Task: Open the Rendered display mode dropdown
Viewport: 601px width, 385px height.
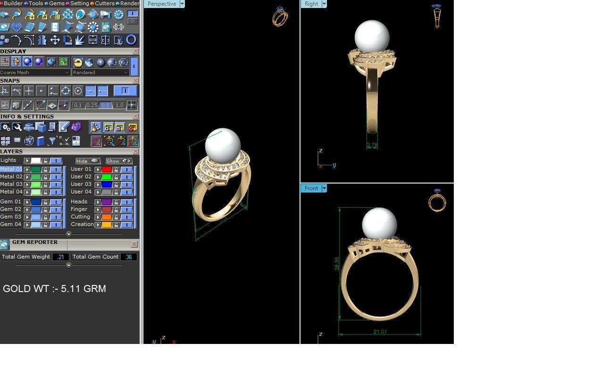Action: point(100,72)
